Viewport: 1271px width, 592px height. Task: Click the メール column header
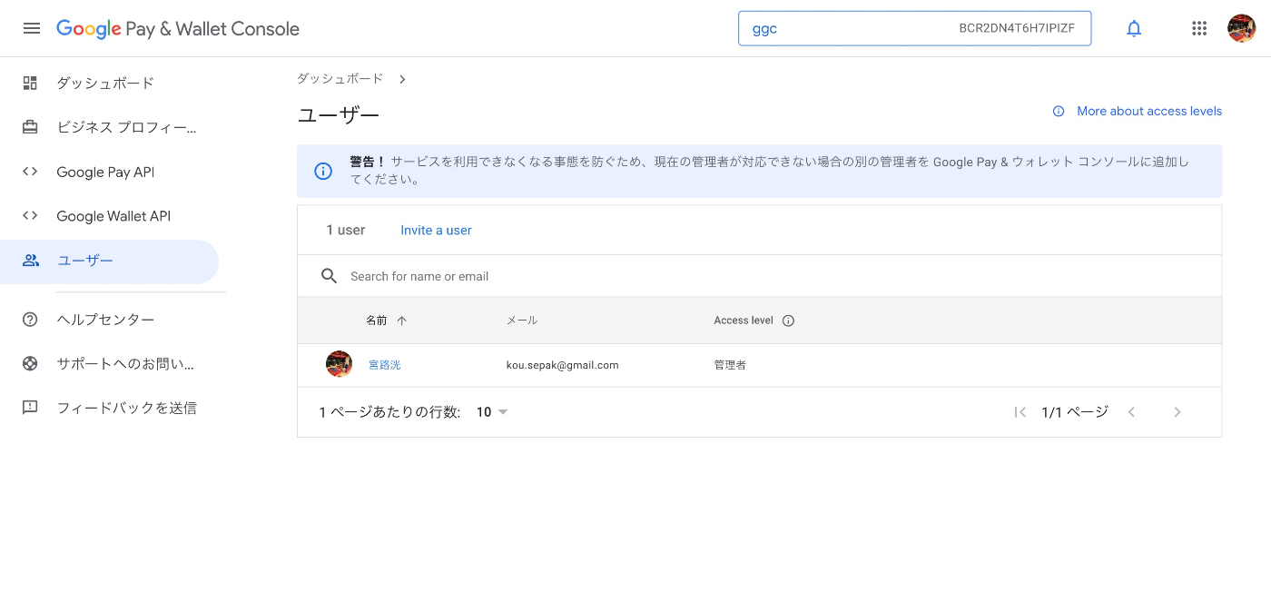click(x=522, y=321)
